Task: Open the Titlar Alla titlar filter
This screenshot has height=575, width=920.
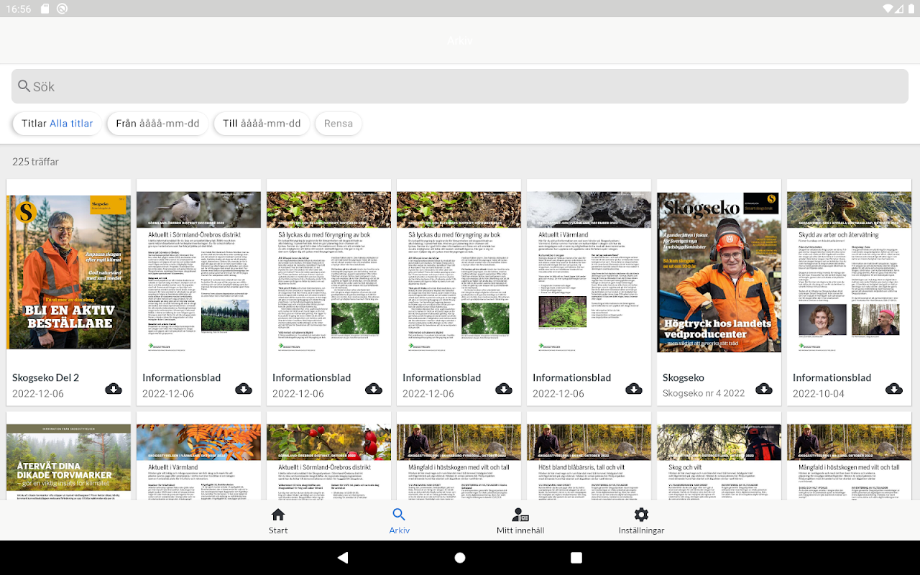Action: (x=57, y=124)
